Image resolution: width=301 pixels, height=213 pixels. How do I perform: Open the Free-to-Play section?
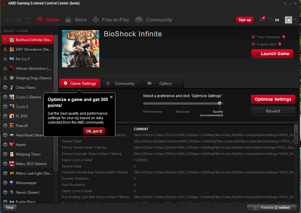(111, 20)
